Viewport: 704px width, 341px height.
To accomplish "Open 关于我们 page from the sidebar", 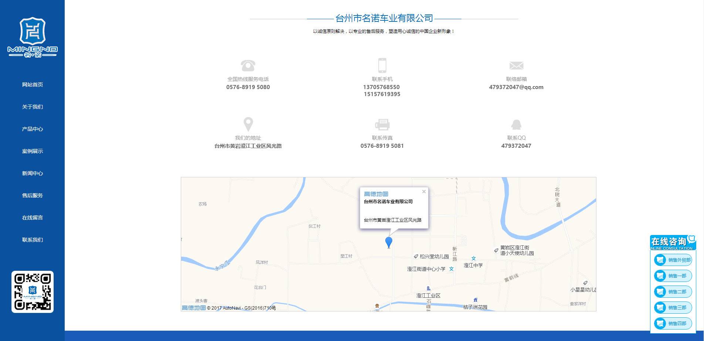I will tap(33, 107).
